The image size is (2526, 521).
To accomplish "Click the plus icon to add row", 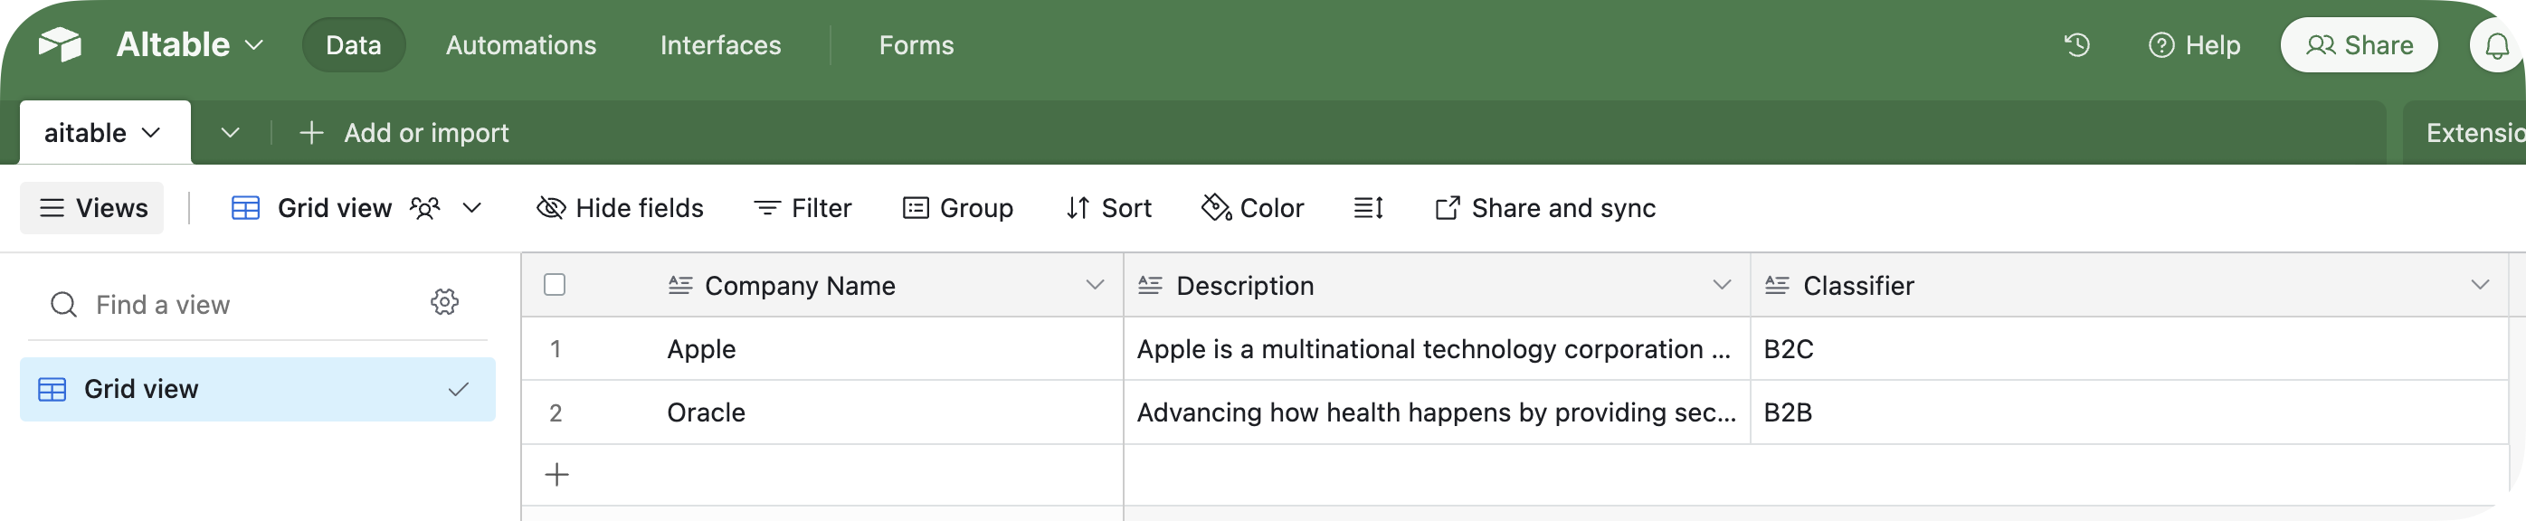I will 557,475.
